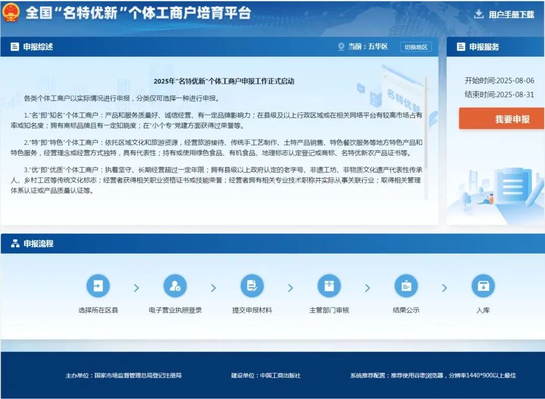Click the chevron before 入库 step

[x=445, y=288]
